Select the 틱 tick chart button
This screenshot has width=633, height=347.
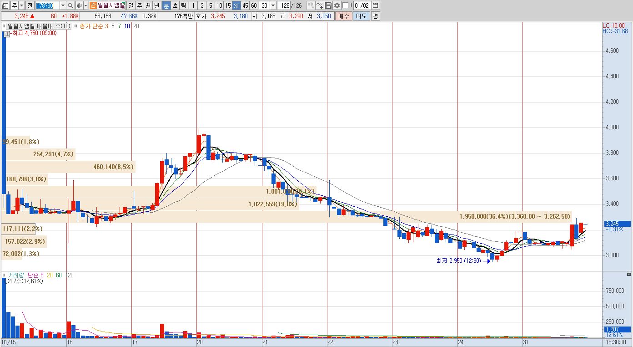click(x=183, y=5)
